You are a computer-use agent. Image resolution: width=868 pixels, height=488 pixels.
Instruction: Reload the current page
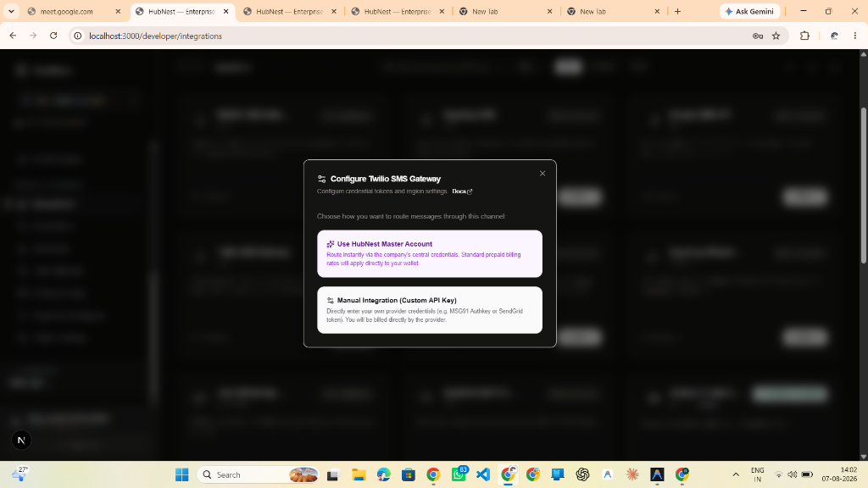tap(53, 36)
